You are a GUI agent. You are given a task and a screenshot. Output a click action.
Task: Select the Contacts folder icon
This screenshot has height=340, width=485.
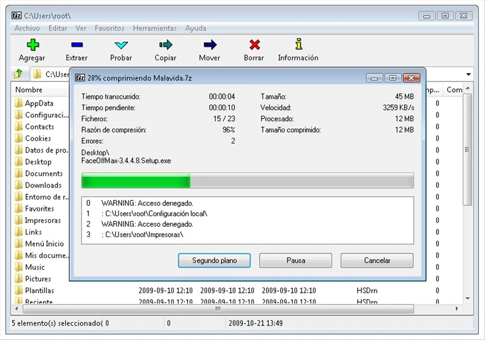(19, 126)
